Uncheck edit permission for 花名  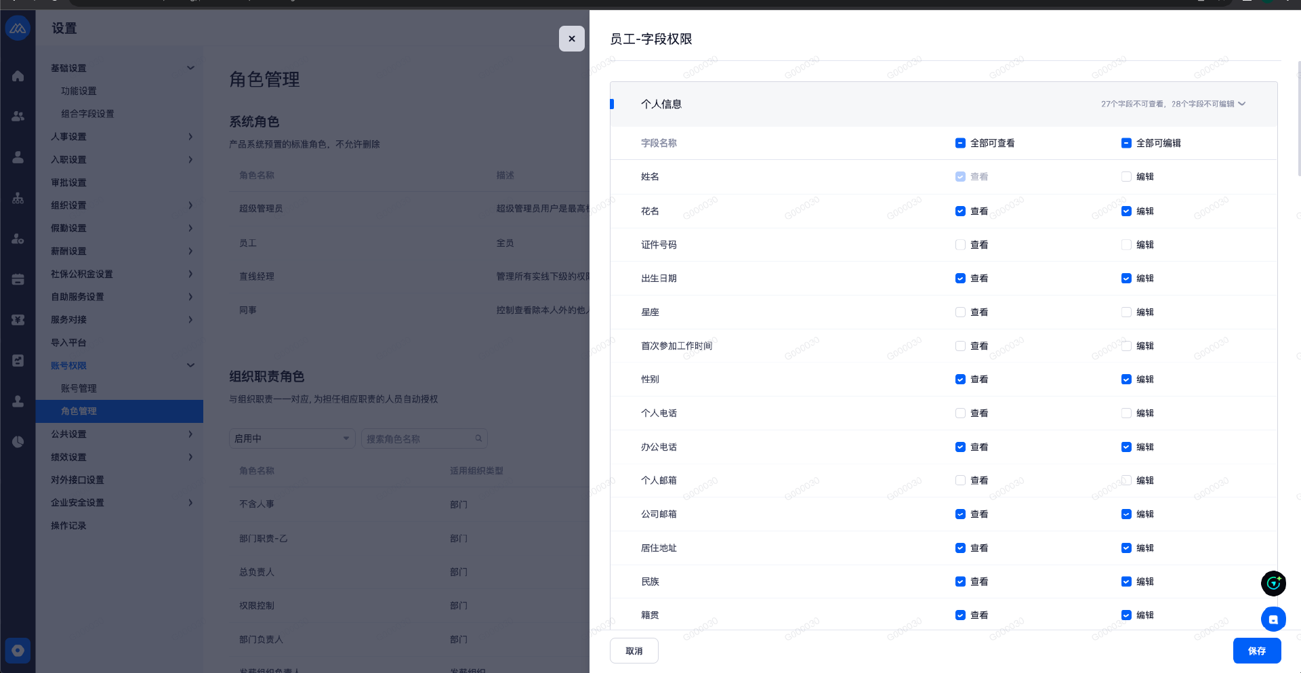coord(1126,211)
